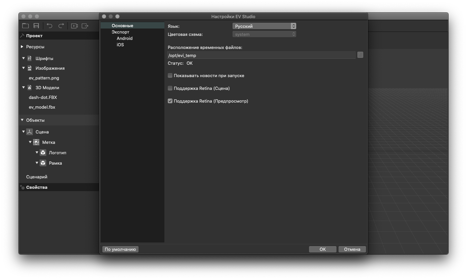This screenshot has width=467, height=279.
Task: Click the cube icon beside Логотип
Action: [x=43, y=153]
